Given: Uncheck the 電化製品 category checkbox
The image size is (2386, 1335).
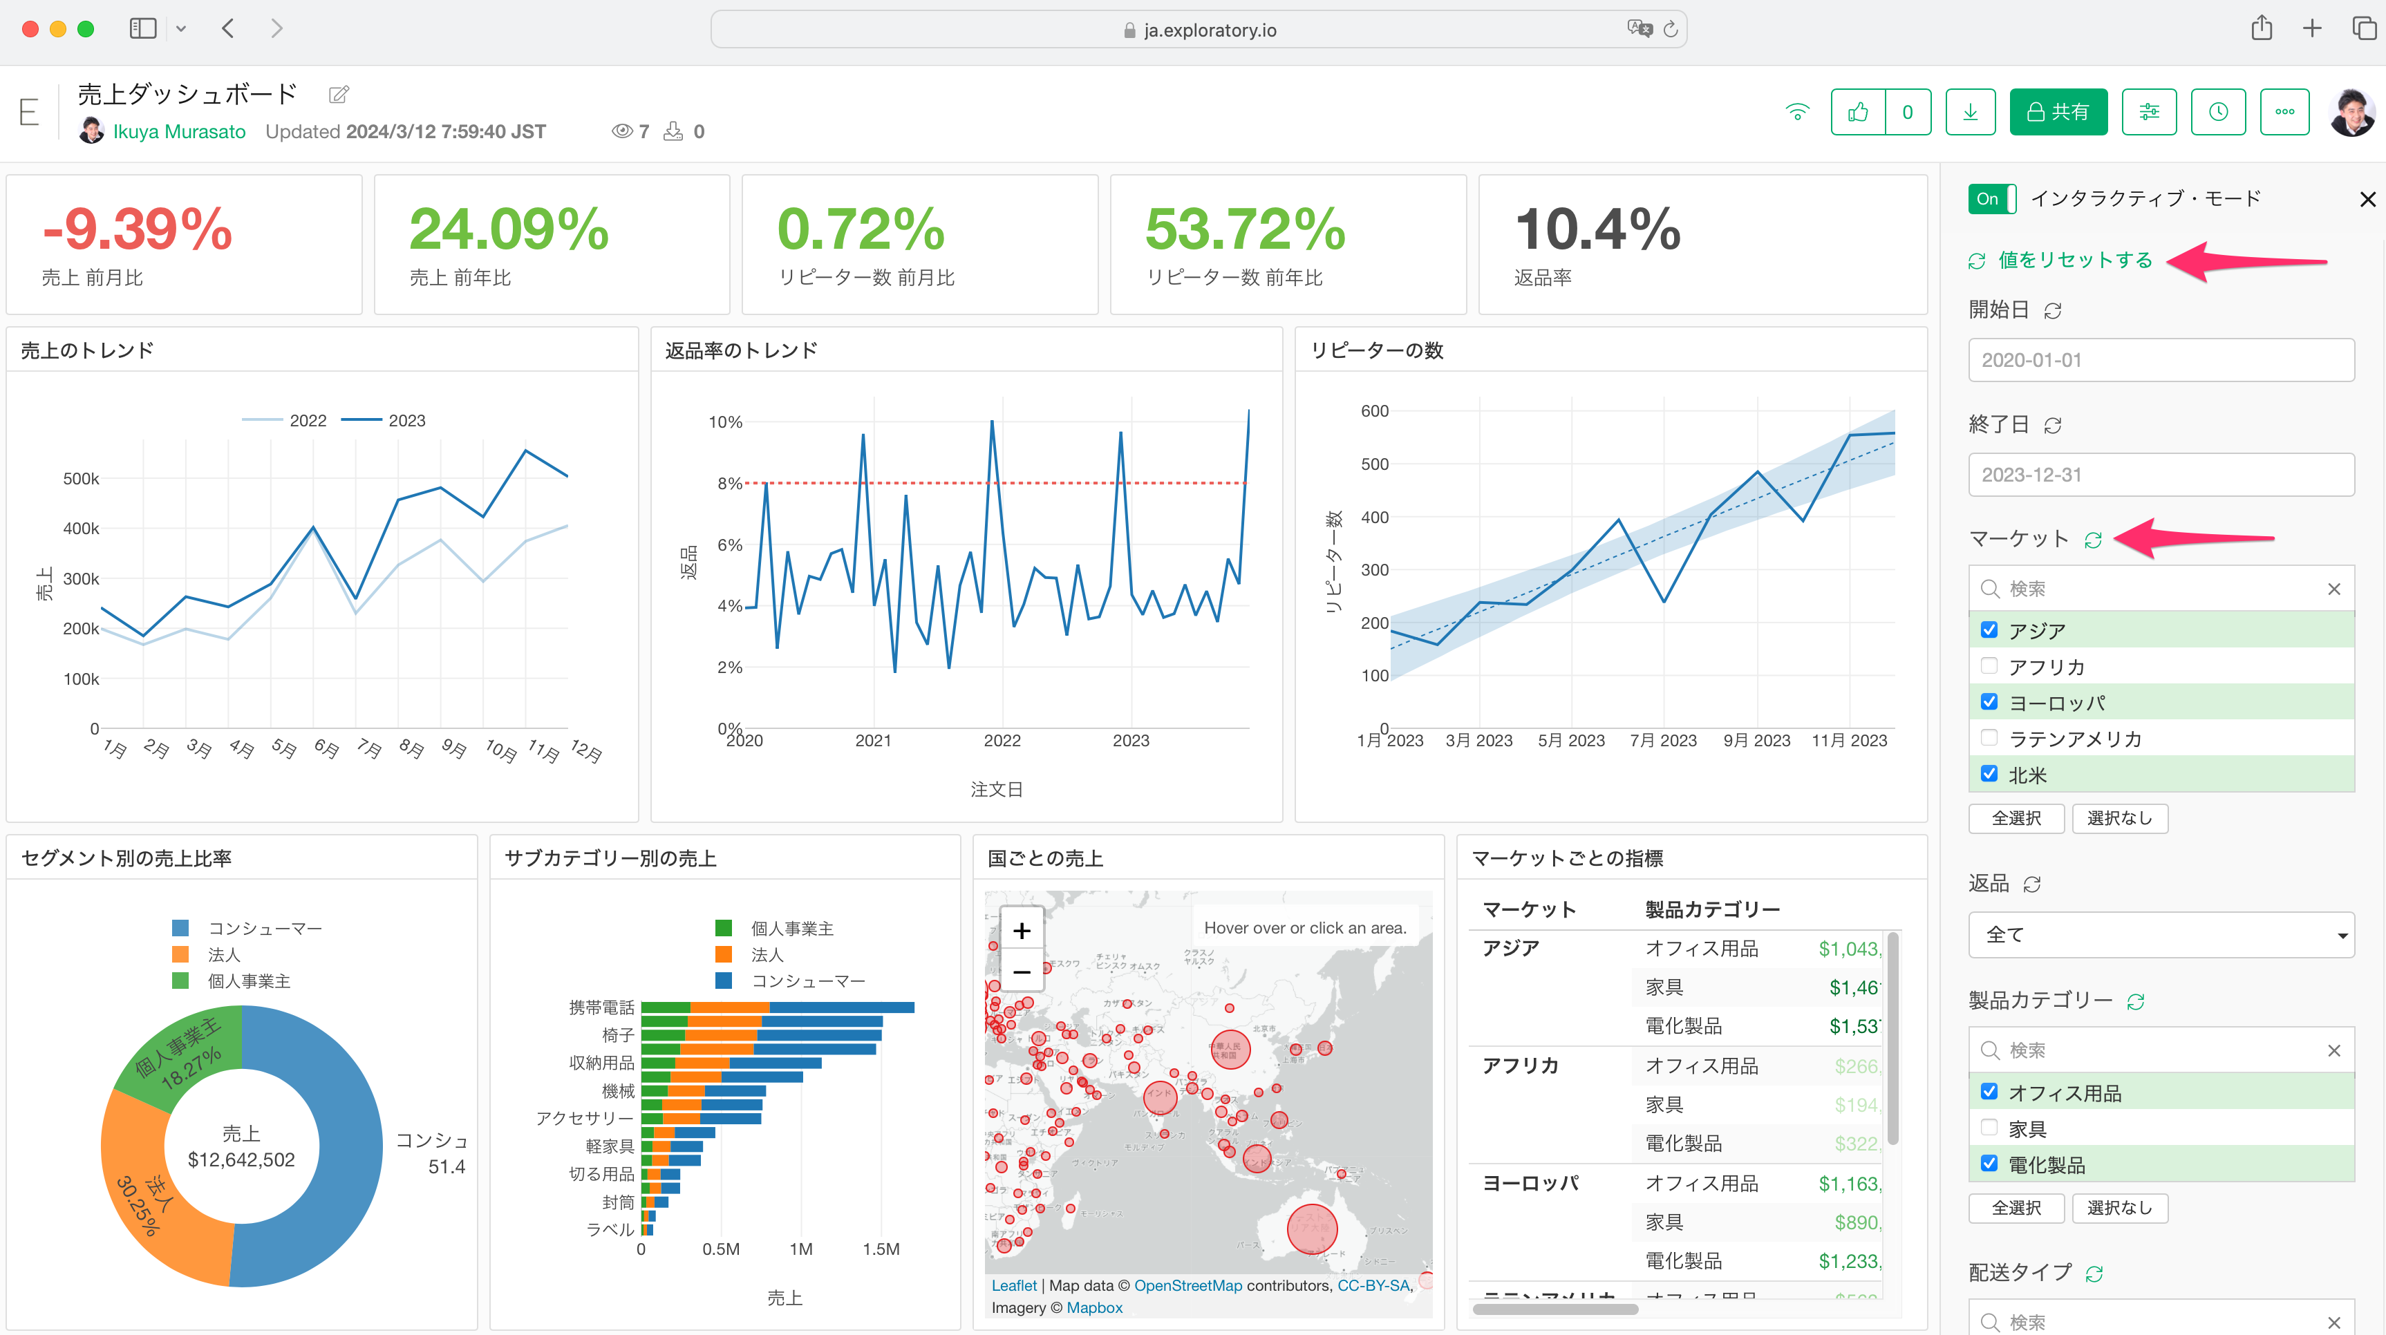Looking at the screenshot, I should pyautogui.click(x=1988, y=1164).
